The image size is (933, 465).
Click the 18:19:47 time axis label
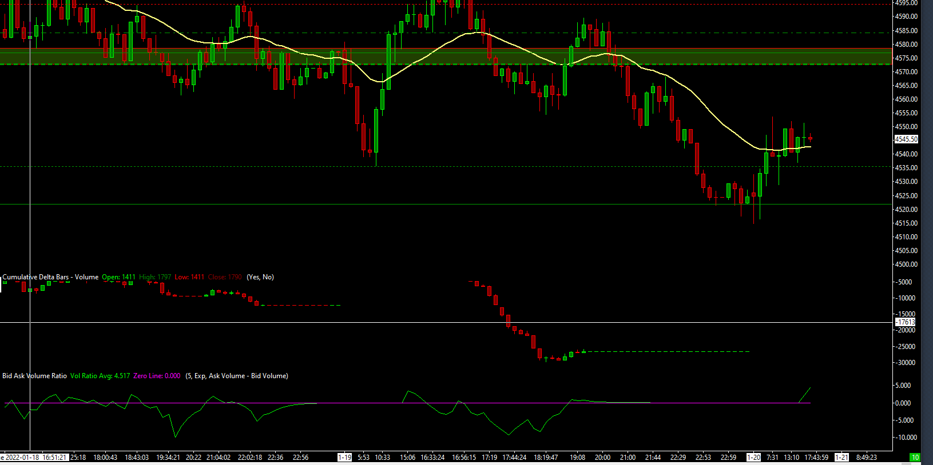tap(546, 458)
